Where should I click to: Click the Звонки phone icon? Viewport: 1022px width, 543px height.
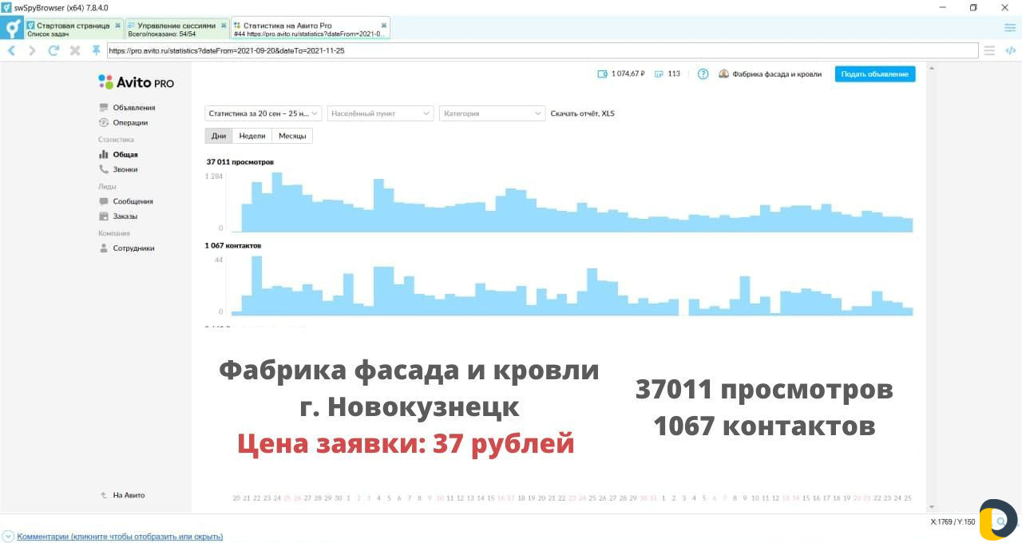click(x=104, y=169)
